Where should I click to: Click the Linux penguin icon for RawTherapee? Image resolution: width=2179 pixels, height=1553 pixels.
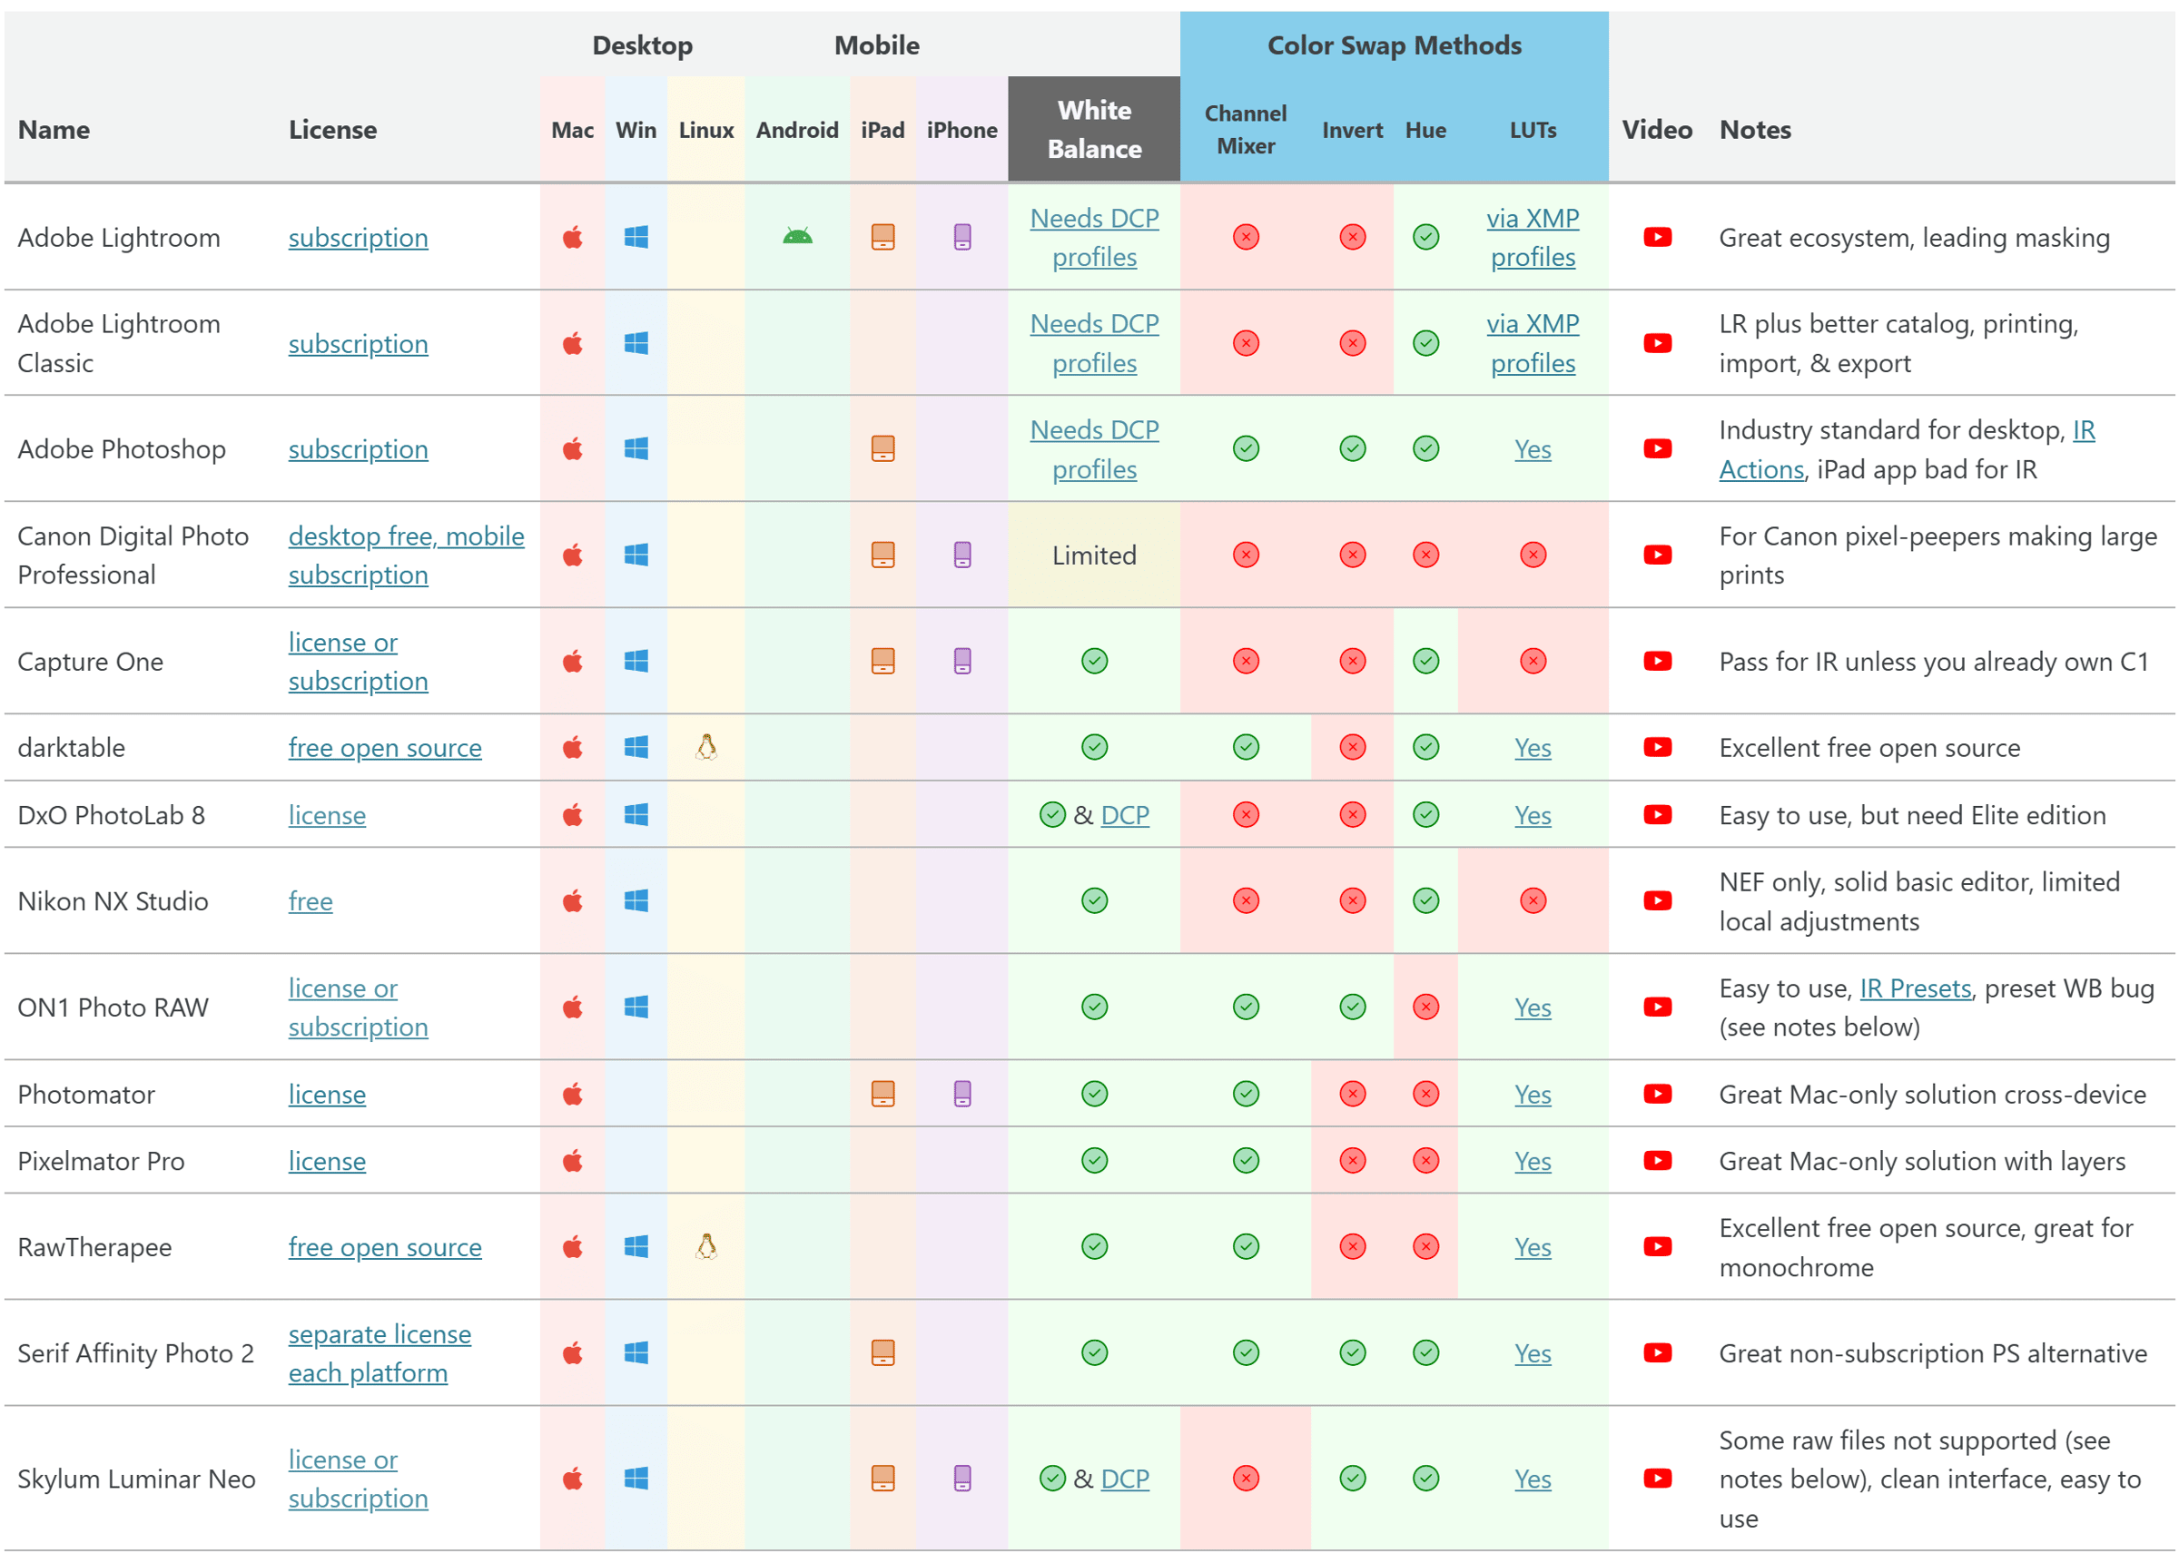706,1247
